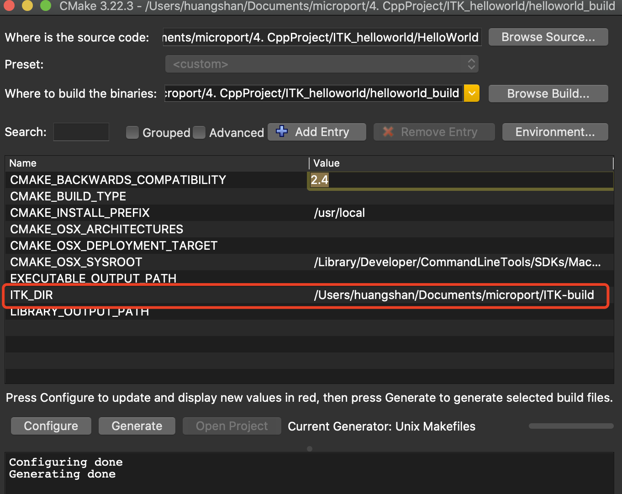
Task: Click the Configuring done output line
Action: pyautogui.click(x=66, y=462)
